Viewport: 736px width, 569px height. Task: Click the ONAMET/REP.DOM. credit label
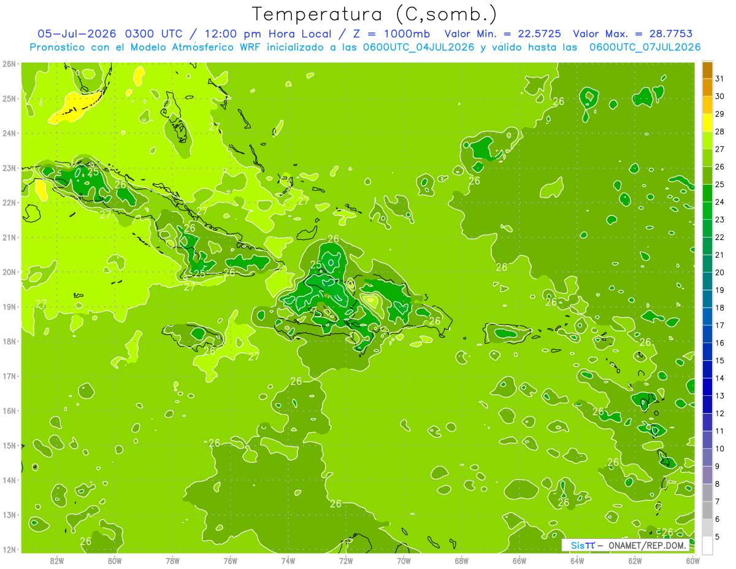tap(647, 545)
